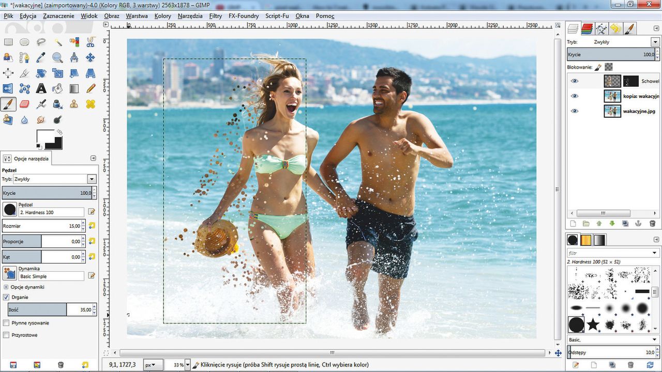Screen dimensions: 662x372
Task: Select the Paintbrush tool
Action: [8, 104]
